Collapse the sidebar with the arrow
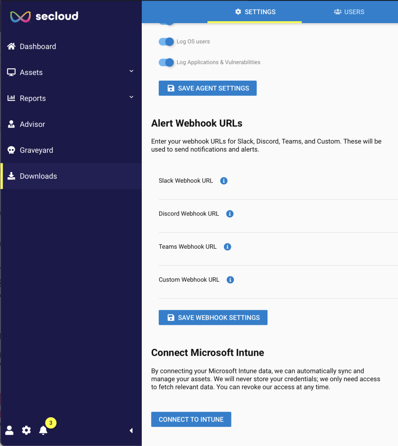398x446 pixels. tap(131, 430)
